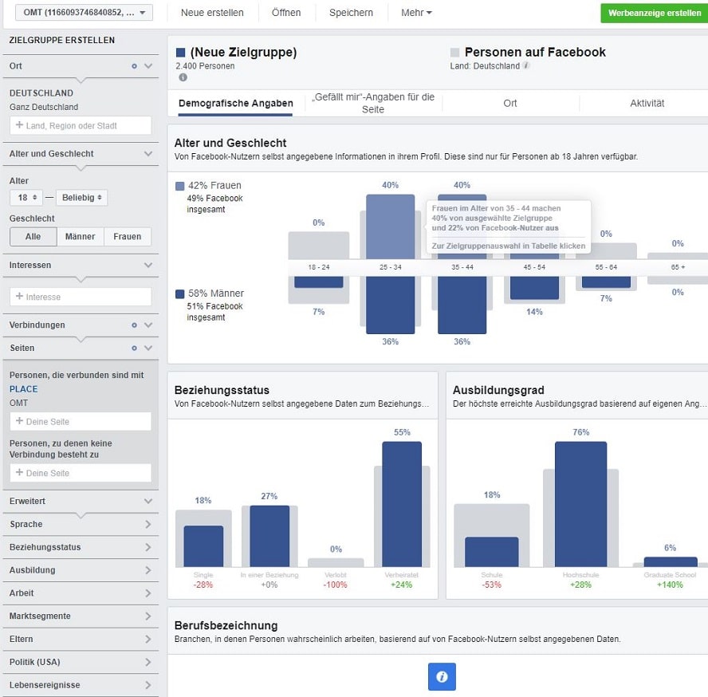
Task: Click the info icon below 2.400 Personen
Action: [x=183, y=77]
